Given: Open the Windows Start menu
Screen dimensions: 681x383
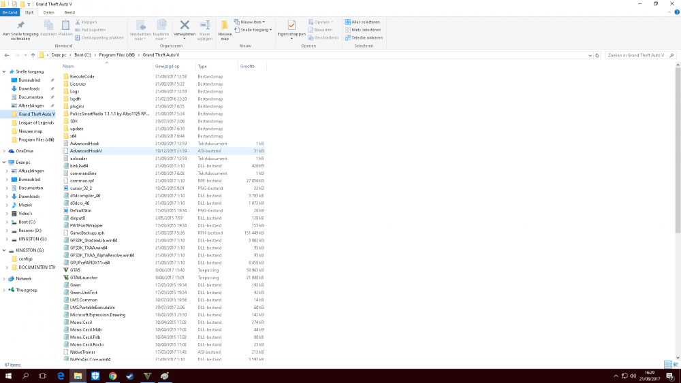Looking at the screenshot, I should [x=7, y=376].
